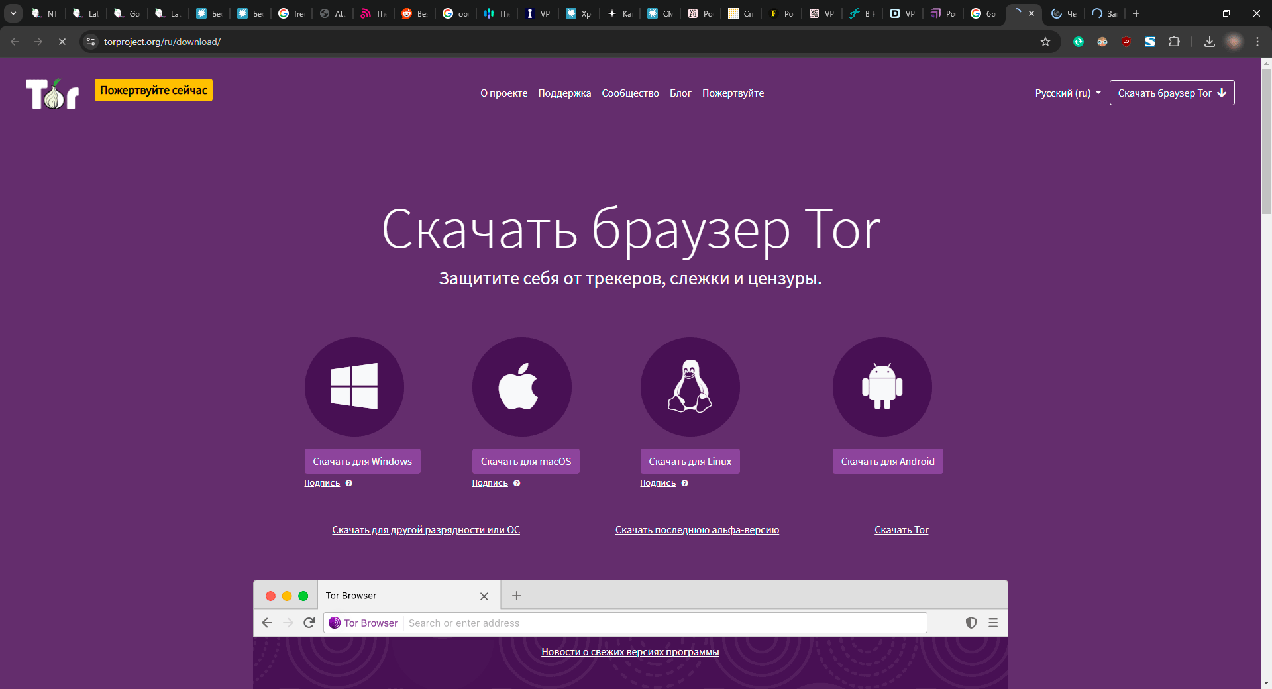This screenshot has width=1272, height=689.
Task: Switch to the Reddit tab
Action: tap(415, 13)
